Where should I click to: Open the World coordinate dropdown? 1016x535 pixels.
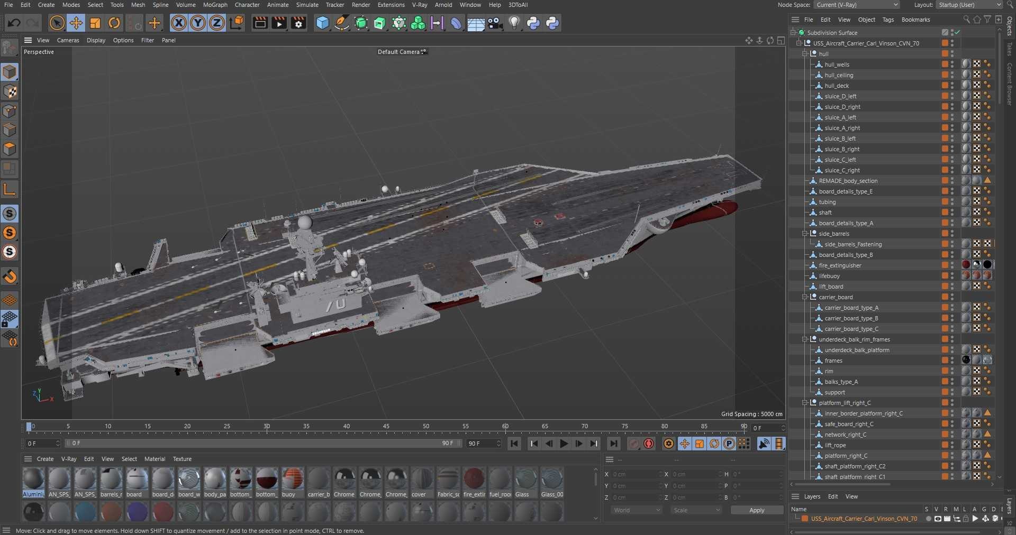coord(637,510)
